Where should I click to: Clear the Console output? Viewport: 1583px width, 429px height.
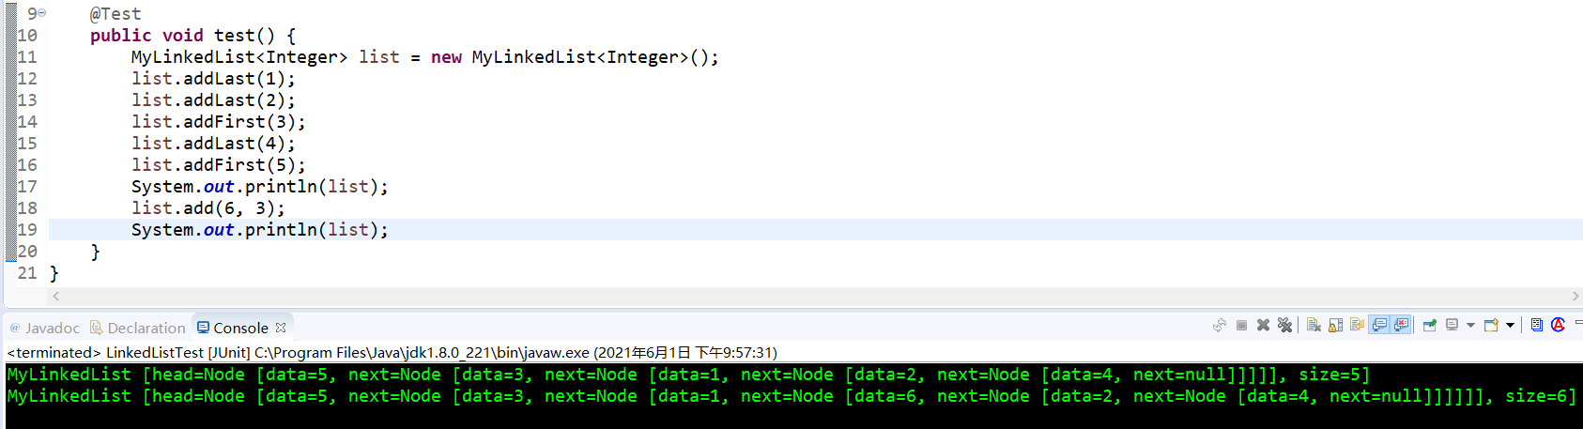(1314, 325)
